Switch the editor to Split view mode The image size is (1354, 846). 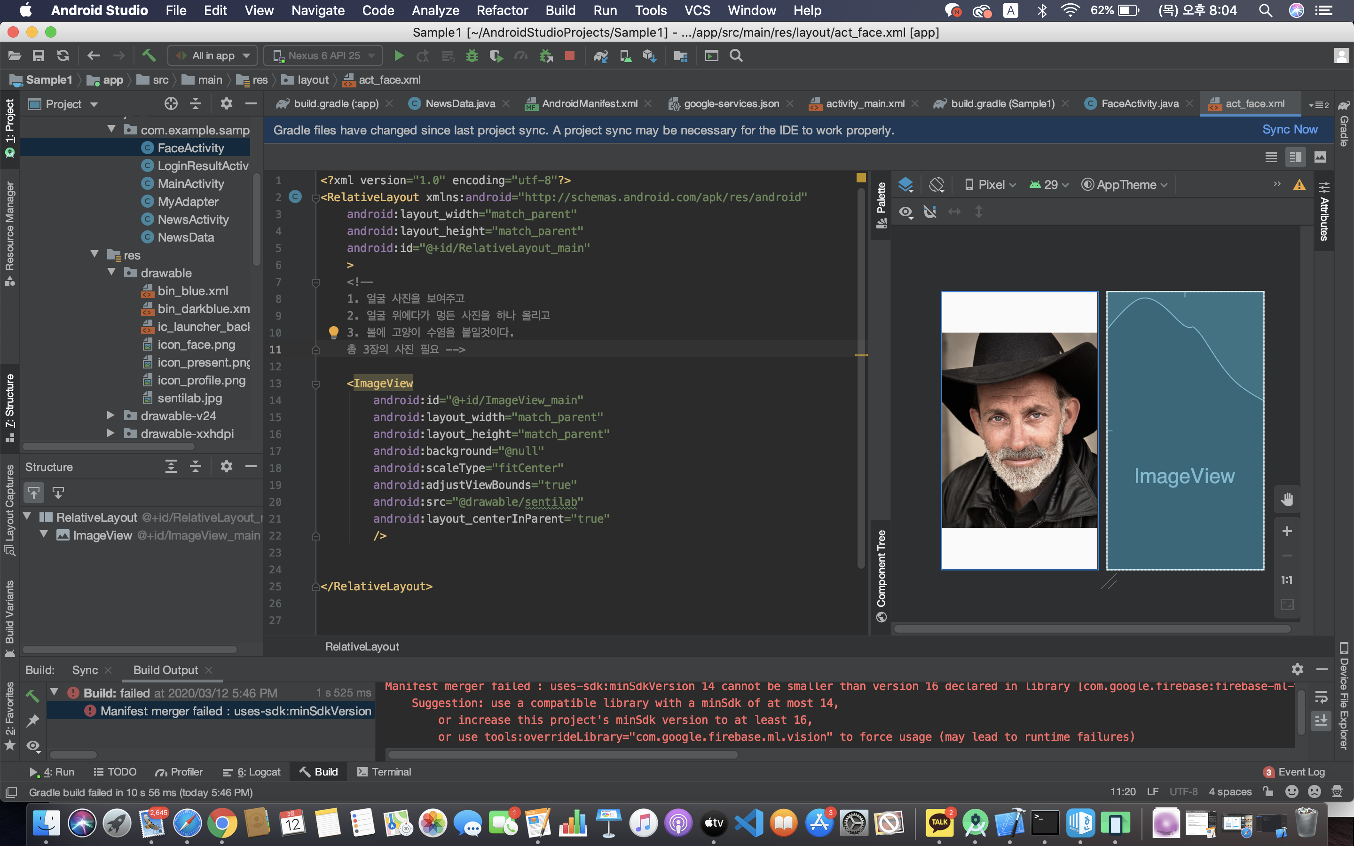pos(1295,157)
